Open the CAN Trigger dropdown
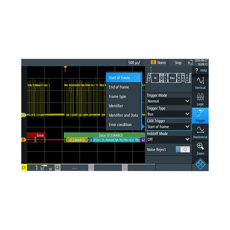Screen dimensions: 230x230 point(168,126)
